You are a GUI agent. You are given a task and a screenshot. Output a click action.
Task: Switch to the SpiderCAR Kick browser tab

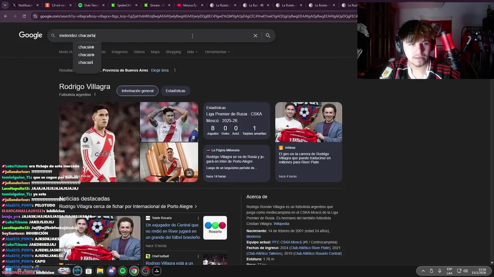click(124, 5)
